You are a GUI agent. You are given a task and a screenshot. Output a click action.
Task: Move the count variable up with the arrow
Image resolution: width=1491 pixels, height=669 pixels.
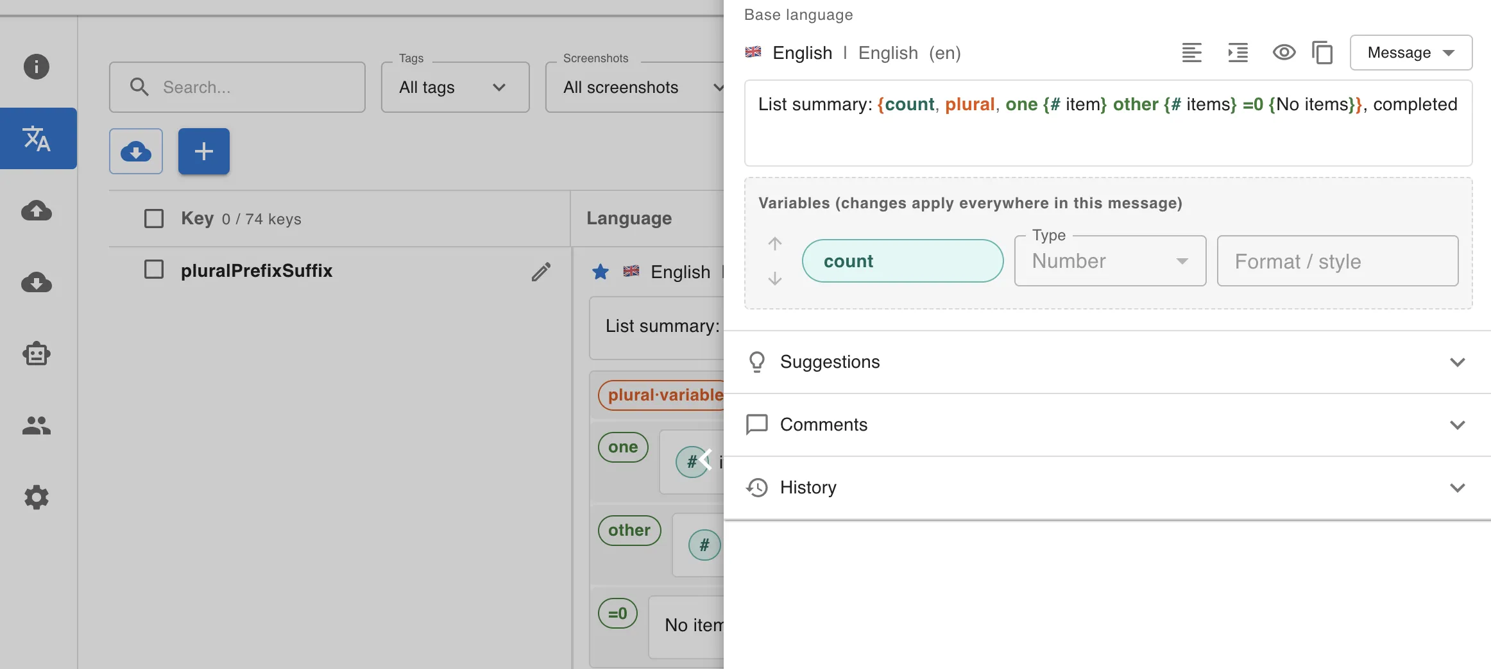(775, 244)
